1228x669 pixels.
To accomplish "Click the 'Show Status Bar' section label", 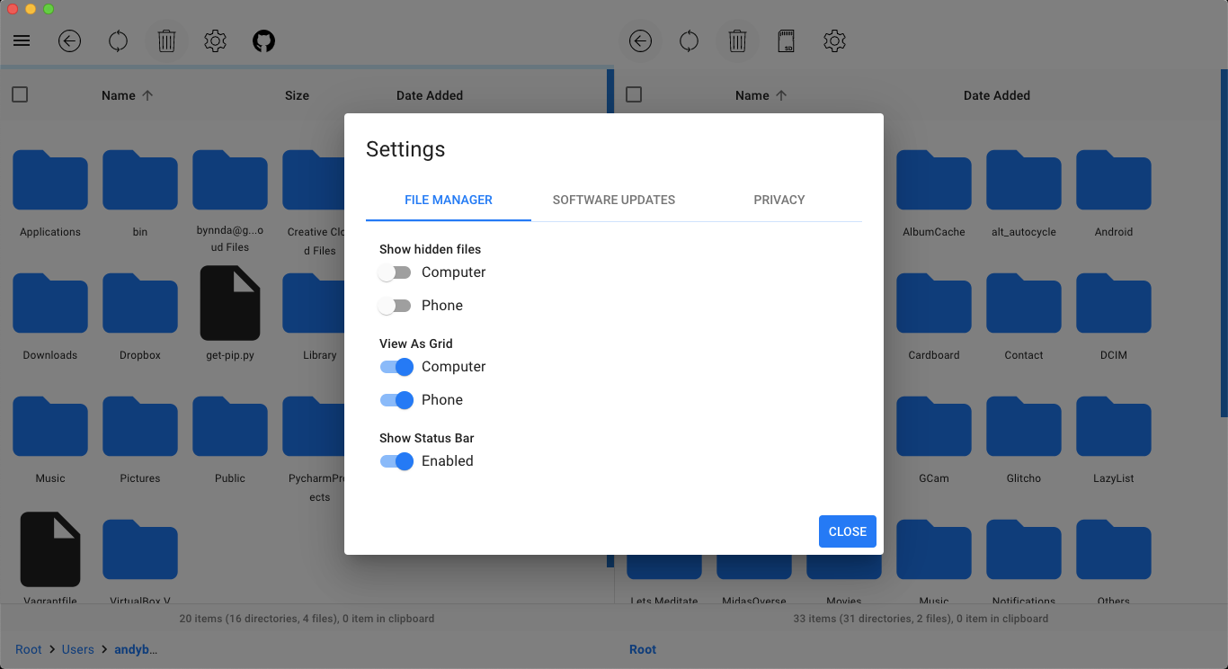I will (426, 438).
